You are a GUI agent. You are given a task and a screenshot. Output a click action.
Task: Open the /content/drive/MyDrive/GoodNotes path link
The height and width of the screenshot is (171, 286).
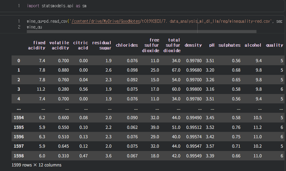pos(106,21)
